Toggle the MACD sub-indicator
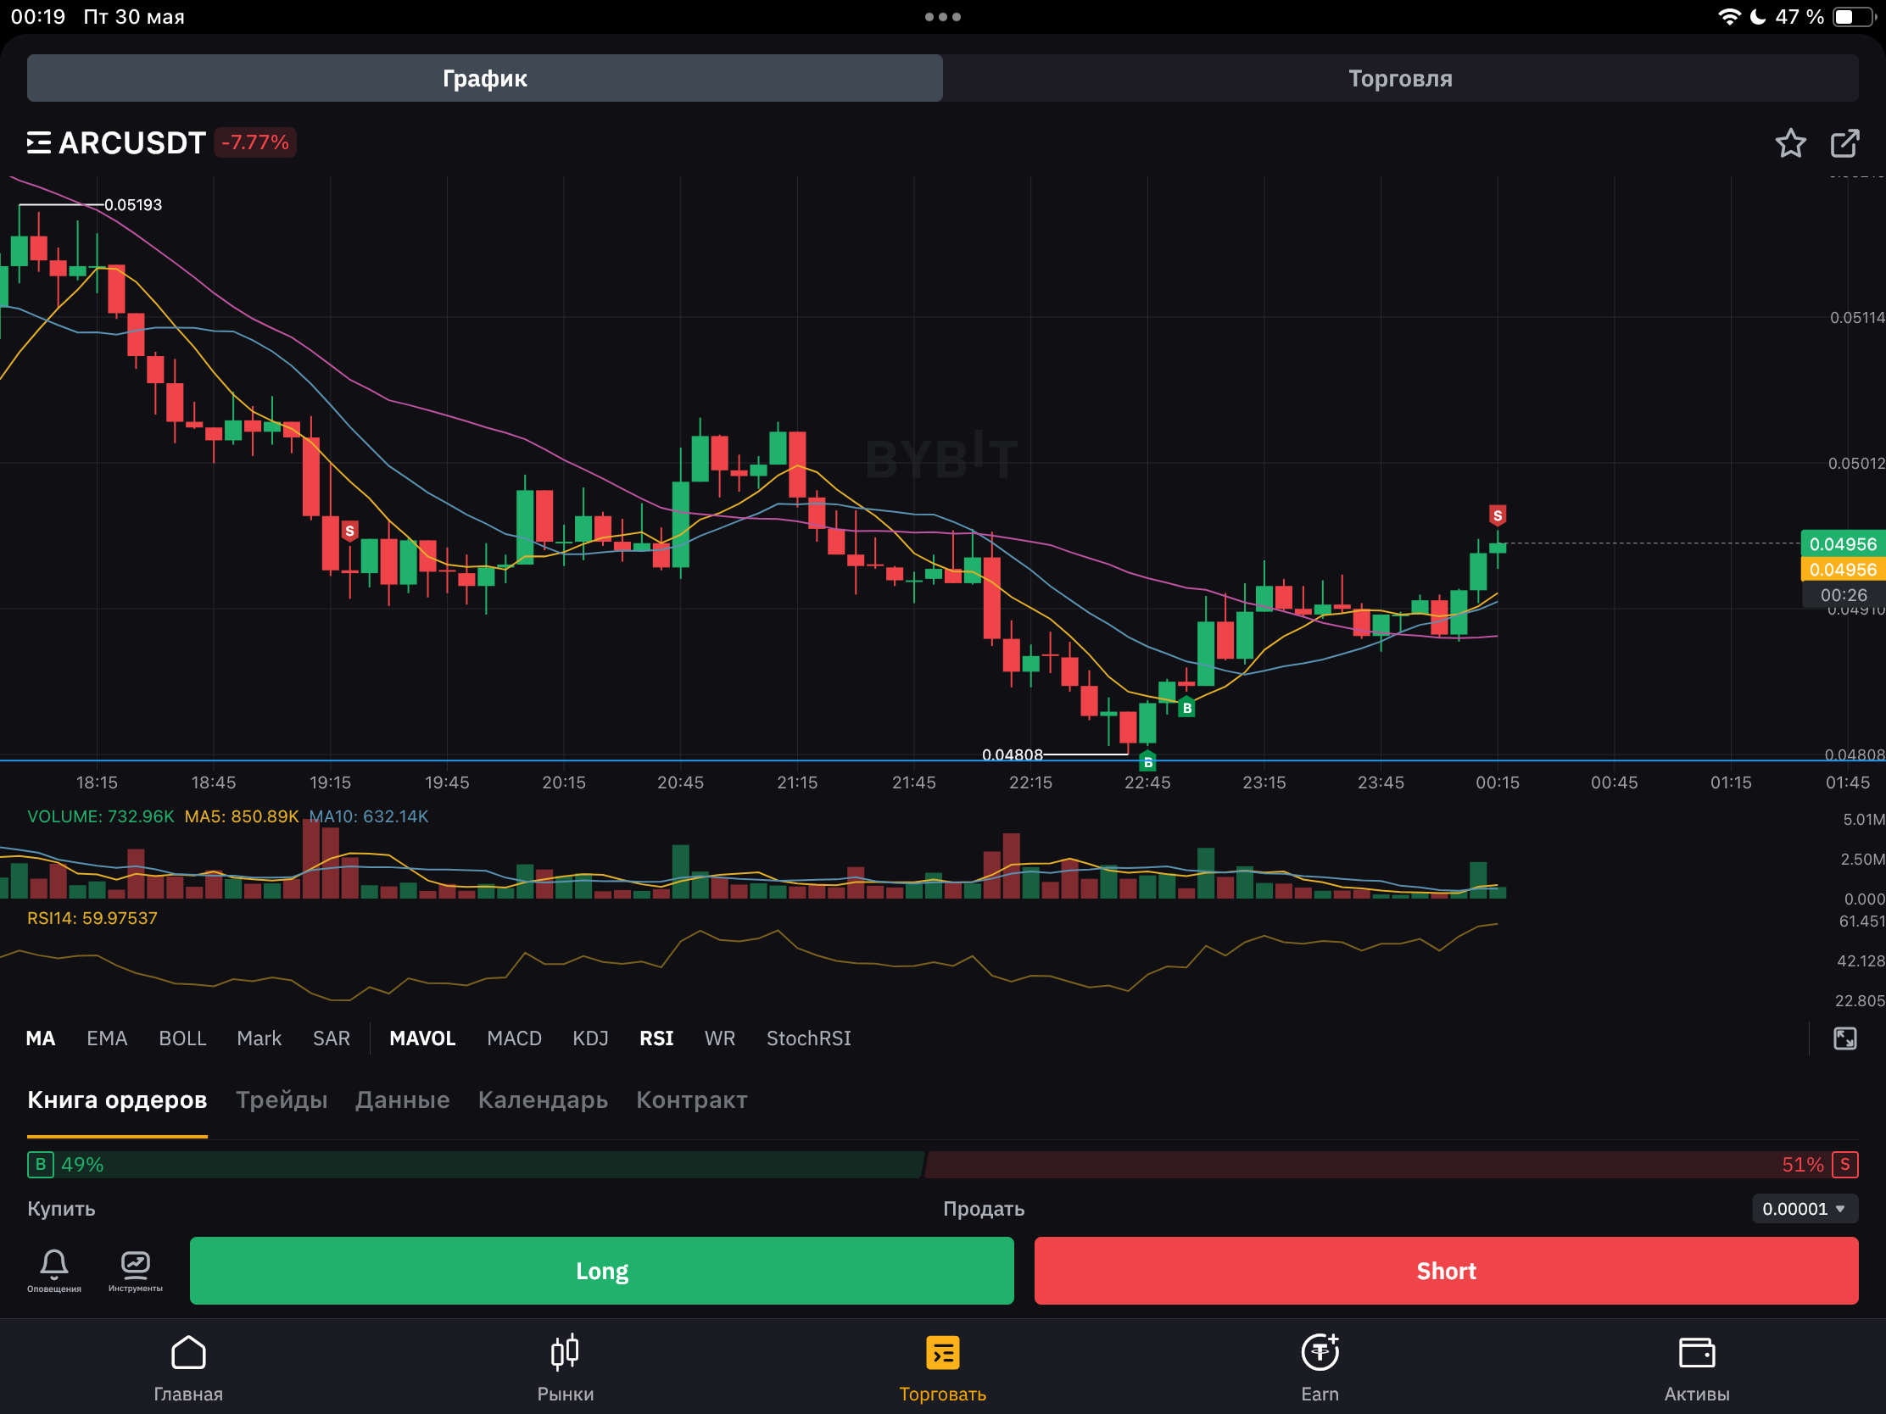The height and width of the screenshot is (1414, 1886). click(513, 1038)
